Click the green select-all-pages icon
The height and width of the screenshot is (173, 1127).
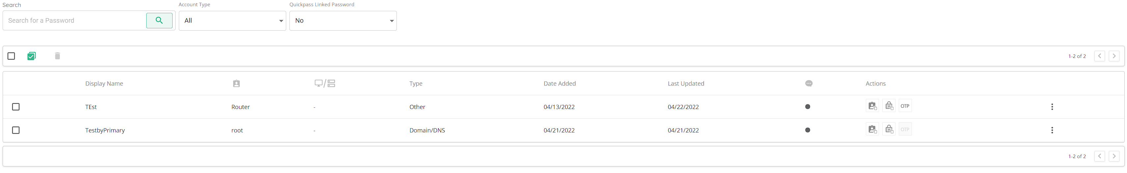tap(32, 56)
